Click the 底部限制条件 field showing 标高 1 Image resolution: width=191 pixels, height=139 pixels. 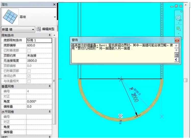coord(39,40)
